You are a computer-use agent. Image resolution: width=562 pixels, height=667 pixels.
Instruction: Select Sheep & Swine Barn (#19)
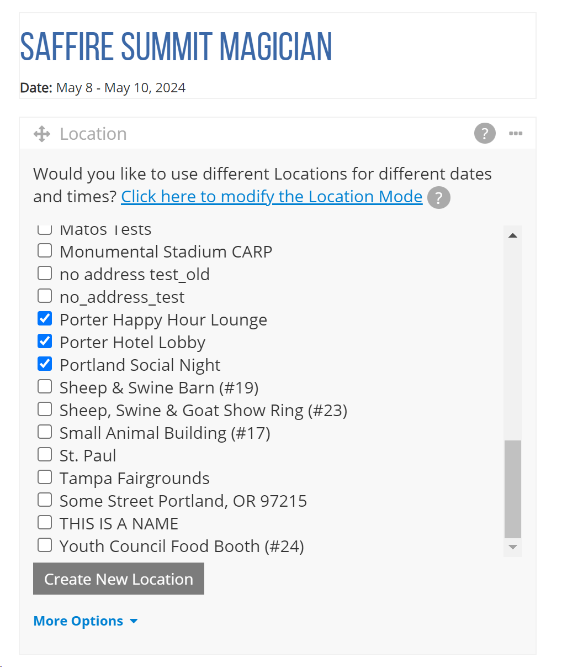coord(45,387)
